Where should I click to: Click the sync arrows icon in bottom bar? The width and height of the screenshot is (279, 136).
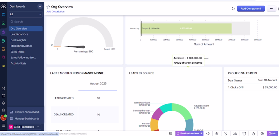[x=226, y=134]
